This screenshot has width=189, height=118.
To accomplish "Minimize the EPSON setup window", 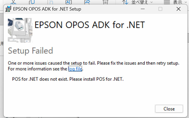I will (143, 9).
